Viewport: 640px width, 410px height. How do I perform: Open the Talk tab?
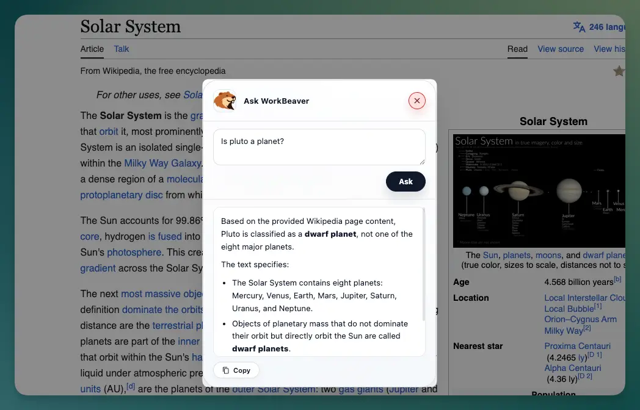pos(122,49)
